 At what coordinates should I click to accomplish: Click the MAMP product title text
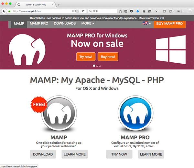coord(59,137)
